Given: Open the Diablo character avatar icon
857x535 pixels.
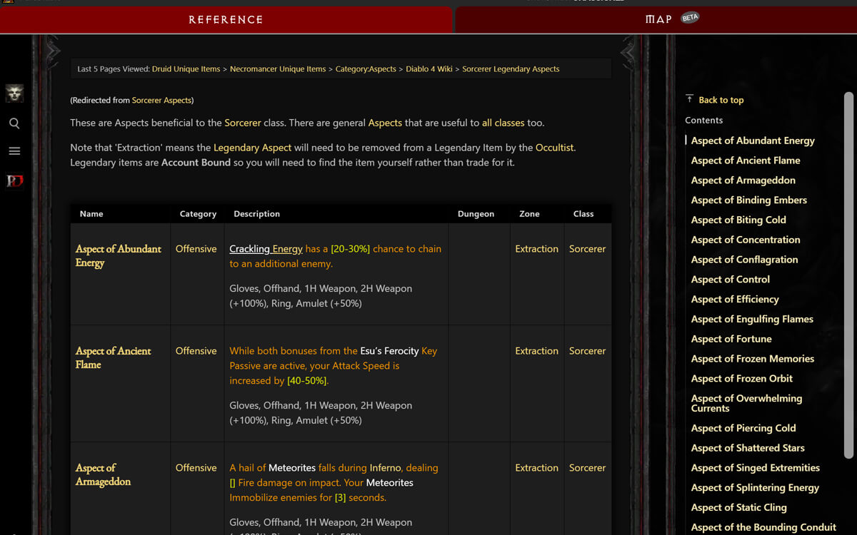Looking at the screenshot, I should pyautogui.click(x=14, y=93).
